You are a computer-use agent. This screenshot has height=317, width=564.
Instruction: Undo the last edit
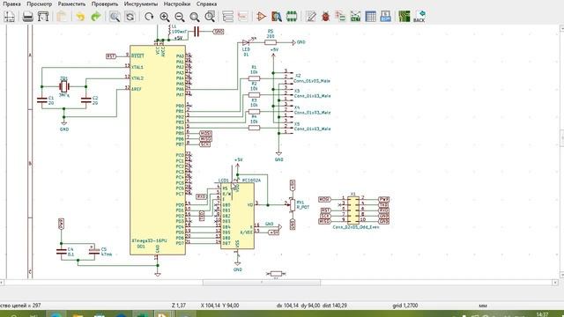click(x=80, y=17)
